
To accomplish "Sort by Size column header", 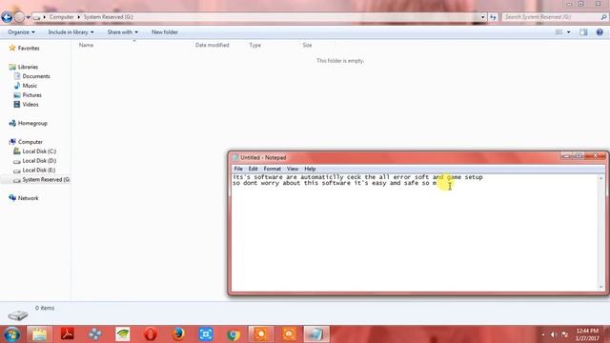I will (x=307, y=45).
